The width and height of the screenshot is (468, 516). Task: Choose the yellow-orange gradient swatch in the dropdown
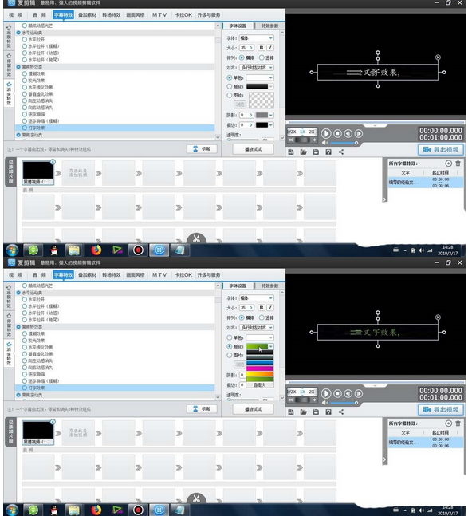[x=260, y=374]
